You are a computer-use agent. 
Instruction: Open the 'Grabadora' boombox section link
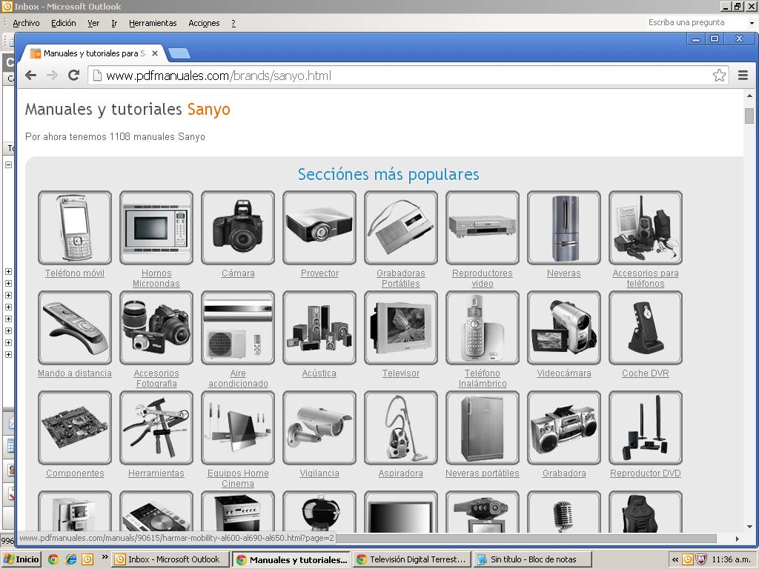click(564, 473)
